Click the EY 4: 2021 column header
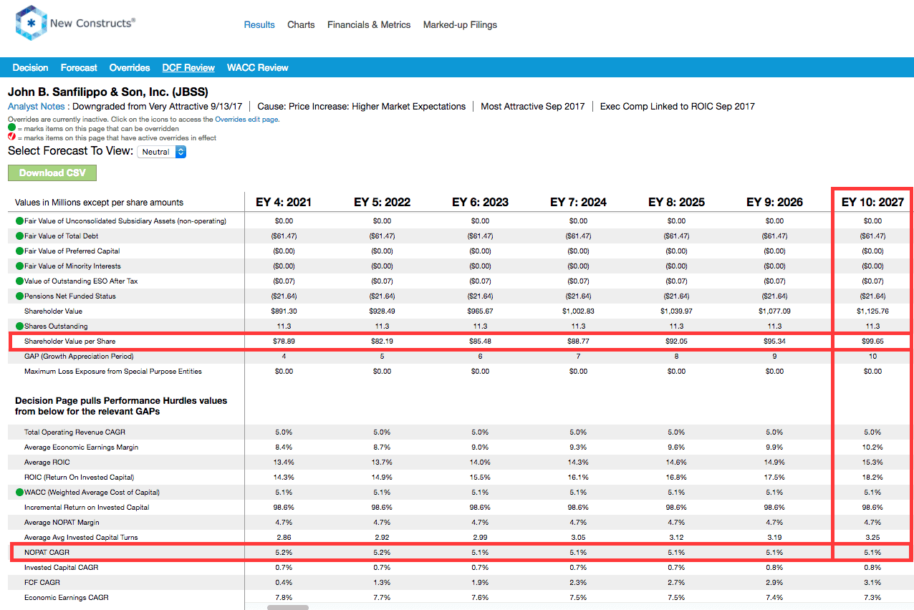This screenshot has height=610, width=914. pos(284,202)
